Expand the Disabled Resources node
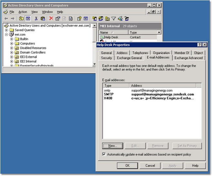Screen dimensions: 212x176 click(x=12, y=48)
